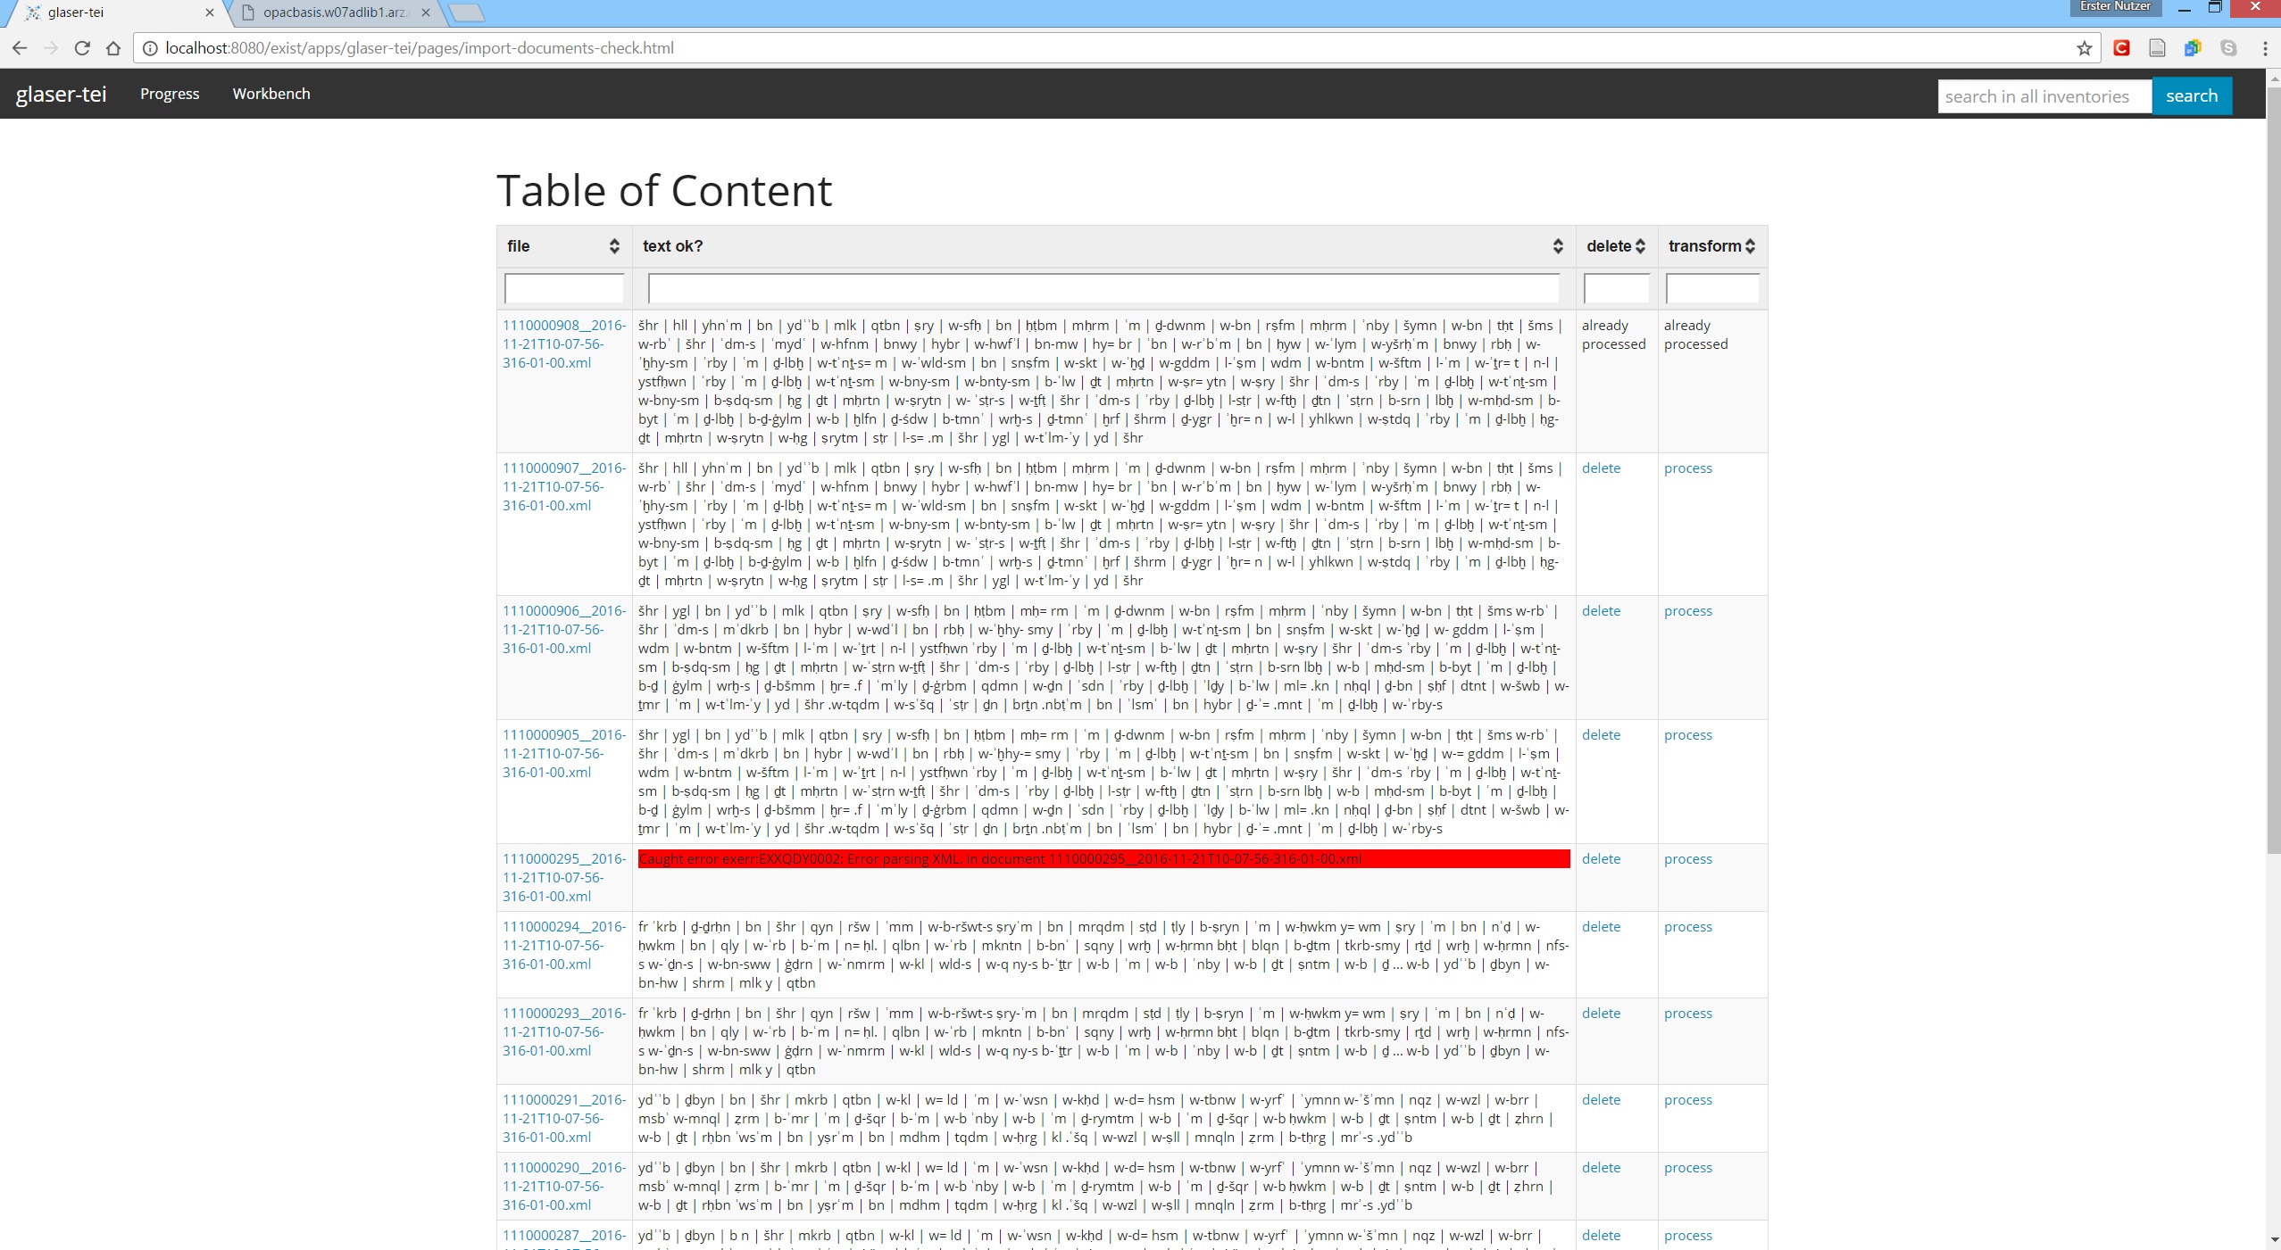Open the Progress menu item
The height and width of the screenshot is (1250, 2281).
point(170,94)
